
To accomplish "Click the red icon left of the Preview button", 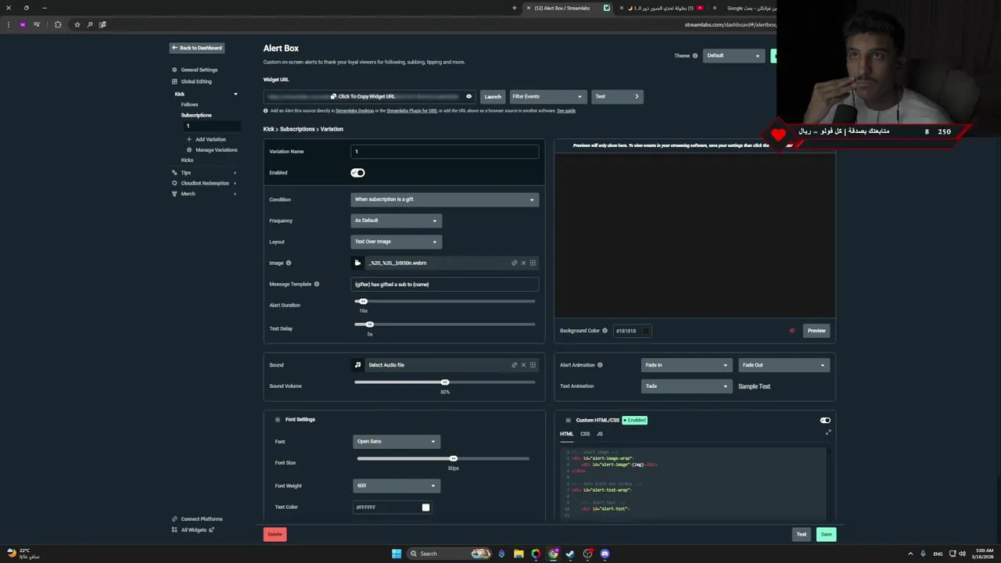I will (792, 331).
